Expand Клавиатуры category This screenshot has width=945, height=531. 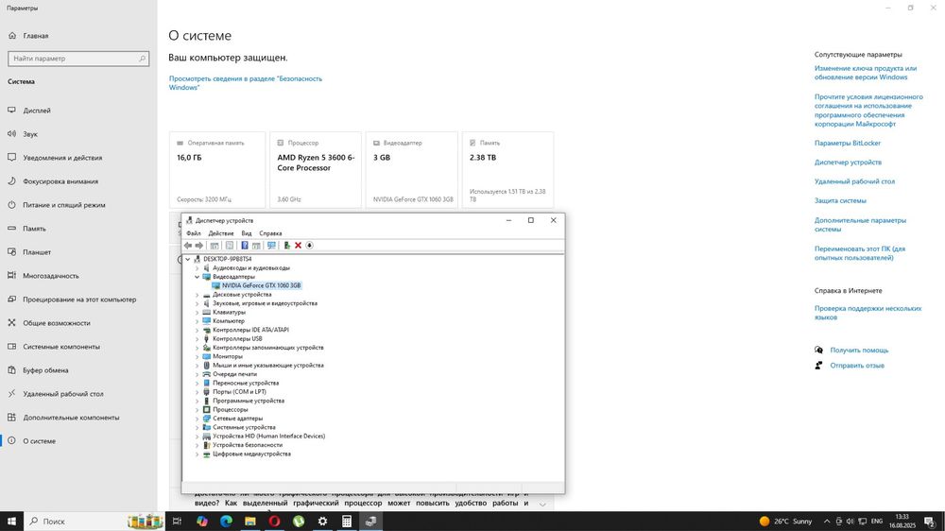point(197,312)
